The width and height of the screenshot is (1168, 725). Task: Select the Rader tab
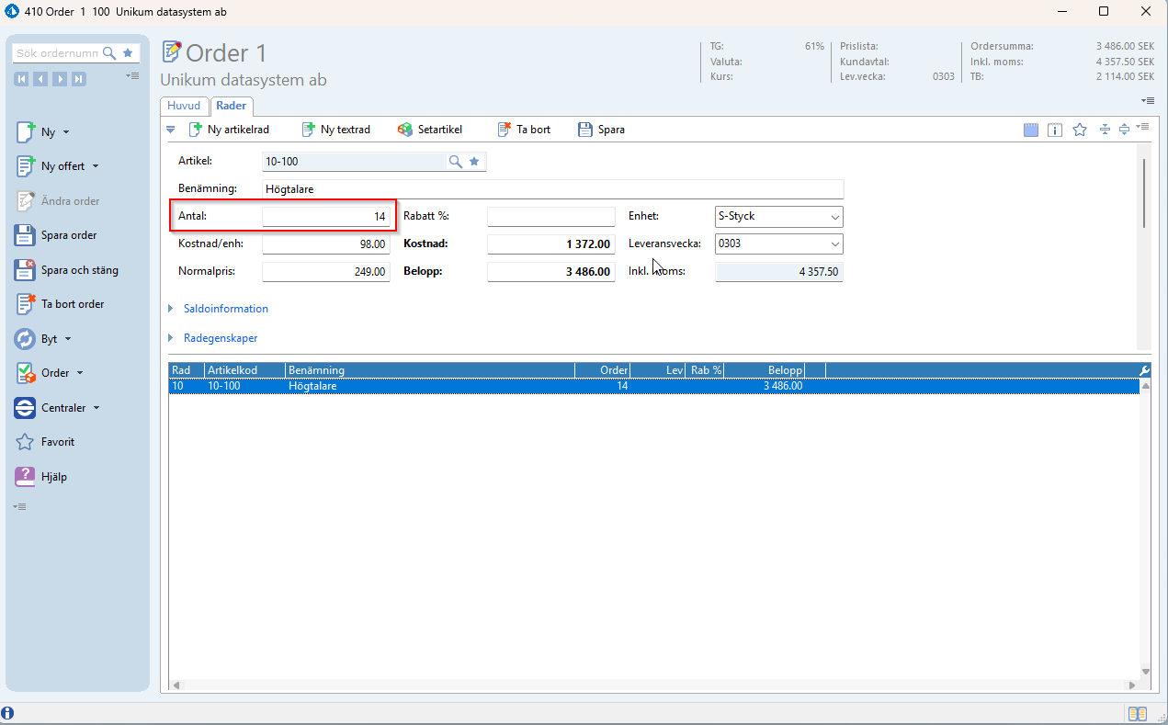pos(231,106)
